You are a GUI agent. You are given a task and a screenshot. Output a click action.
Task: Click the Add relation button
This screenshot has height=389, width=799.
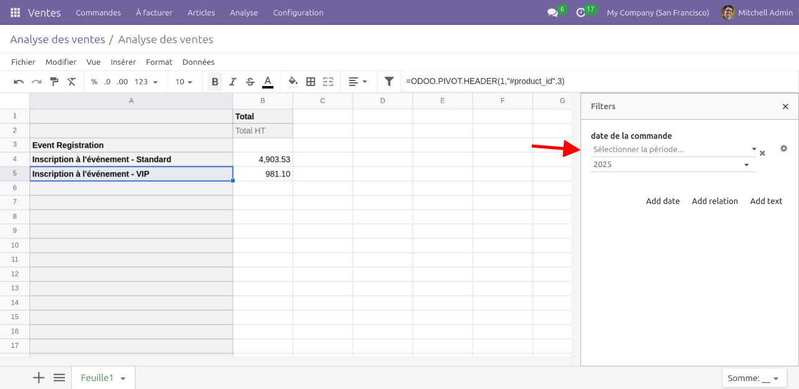(x=715, y=201)
